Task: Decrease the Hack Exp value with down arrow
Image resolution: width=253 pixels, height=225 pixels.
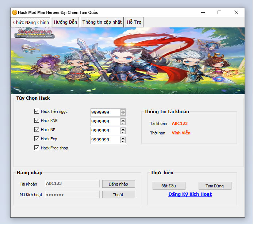Action: click(x=123, y=142)
